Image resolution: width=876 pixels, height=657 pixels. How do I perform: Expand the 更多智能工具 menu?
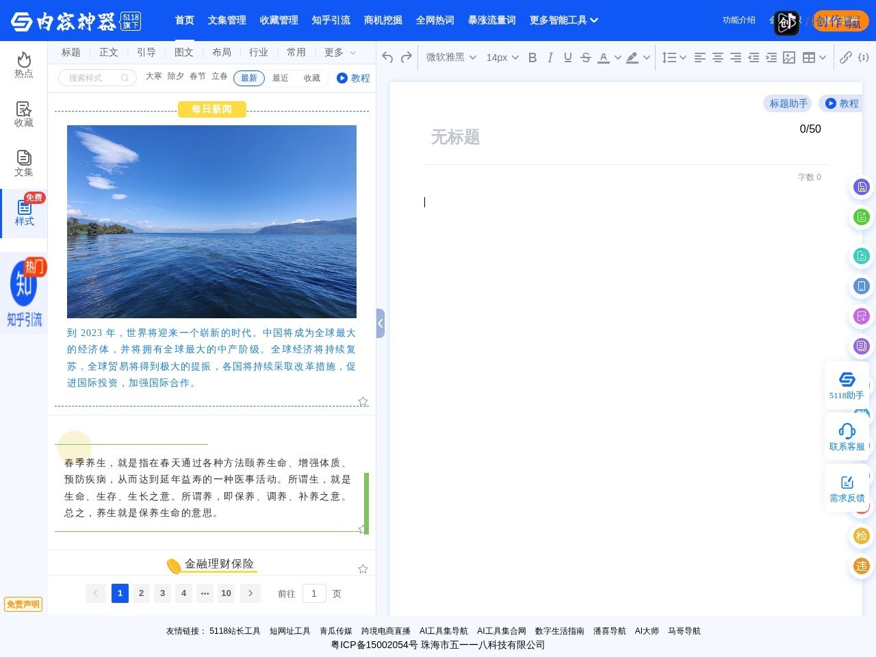point(564,21)
